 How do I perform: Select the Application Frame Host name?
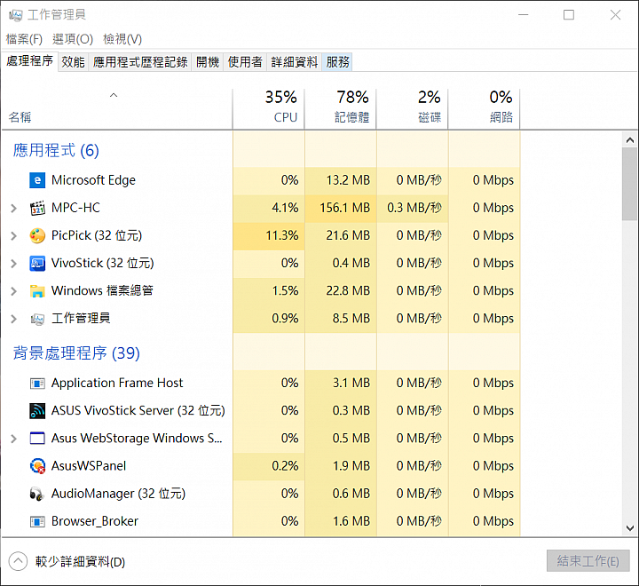[117, 384]
